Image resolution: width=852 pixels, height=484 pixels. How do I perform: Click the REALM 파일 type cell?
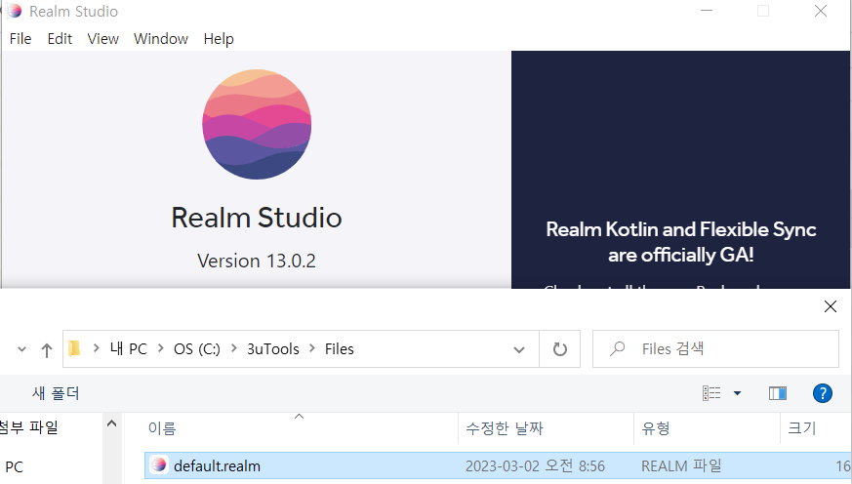coord(681,466)
